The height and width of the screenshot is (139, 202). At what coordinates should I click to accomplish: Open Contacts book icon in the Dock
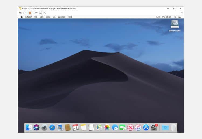68,127
